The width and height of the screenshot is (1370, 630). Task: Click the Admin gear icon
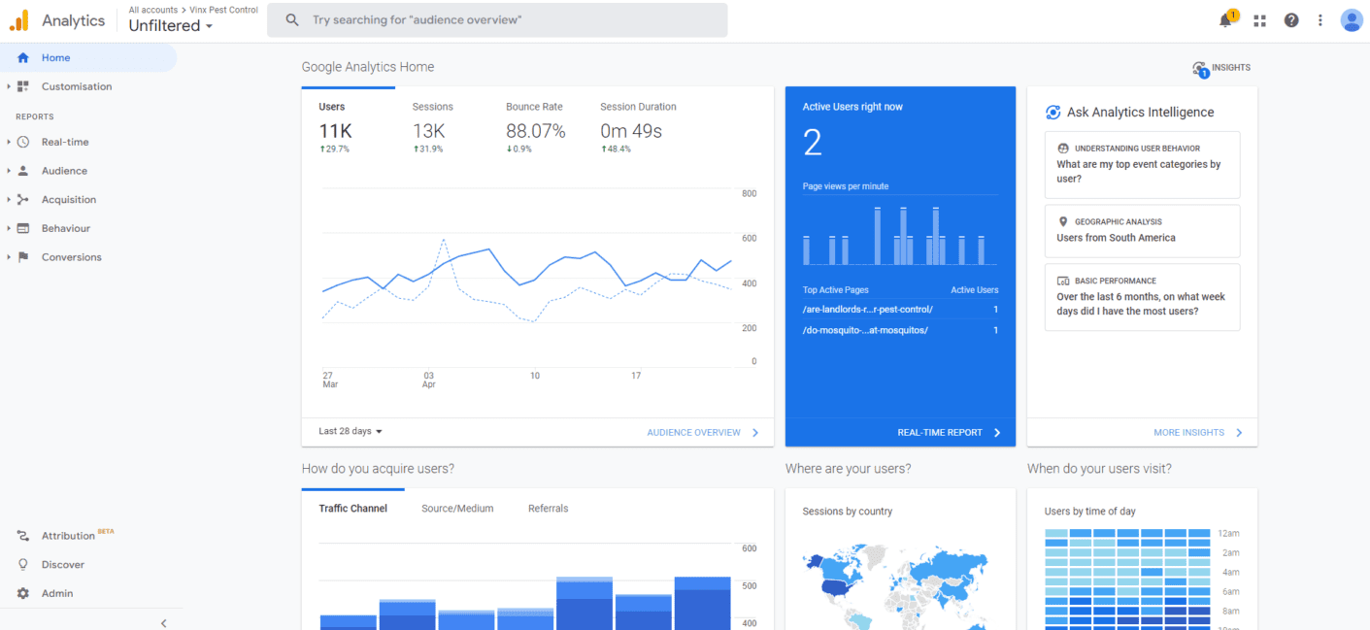tap(23, 593)
